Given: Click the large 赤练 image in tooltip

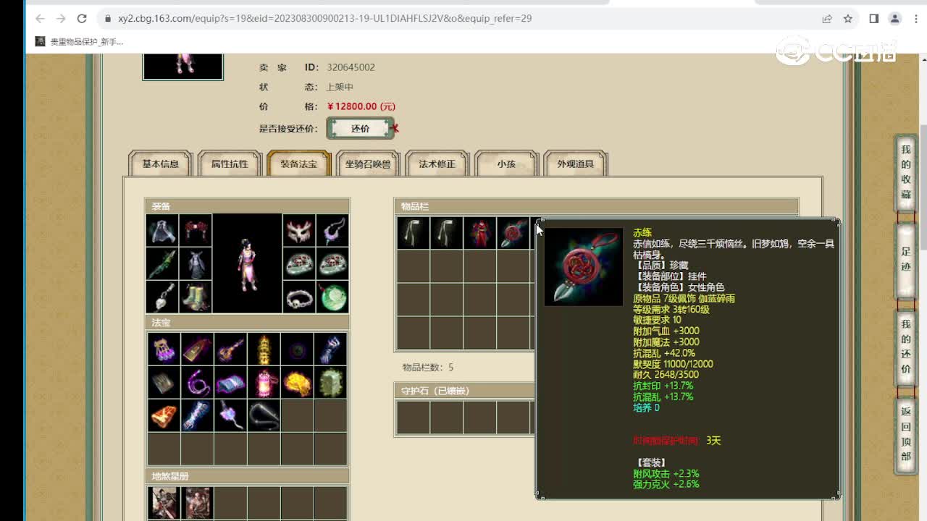Looking at the screenshot, I should [x=583, y=267].
